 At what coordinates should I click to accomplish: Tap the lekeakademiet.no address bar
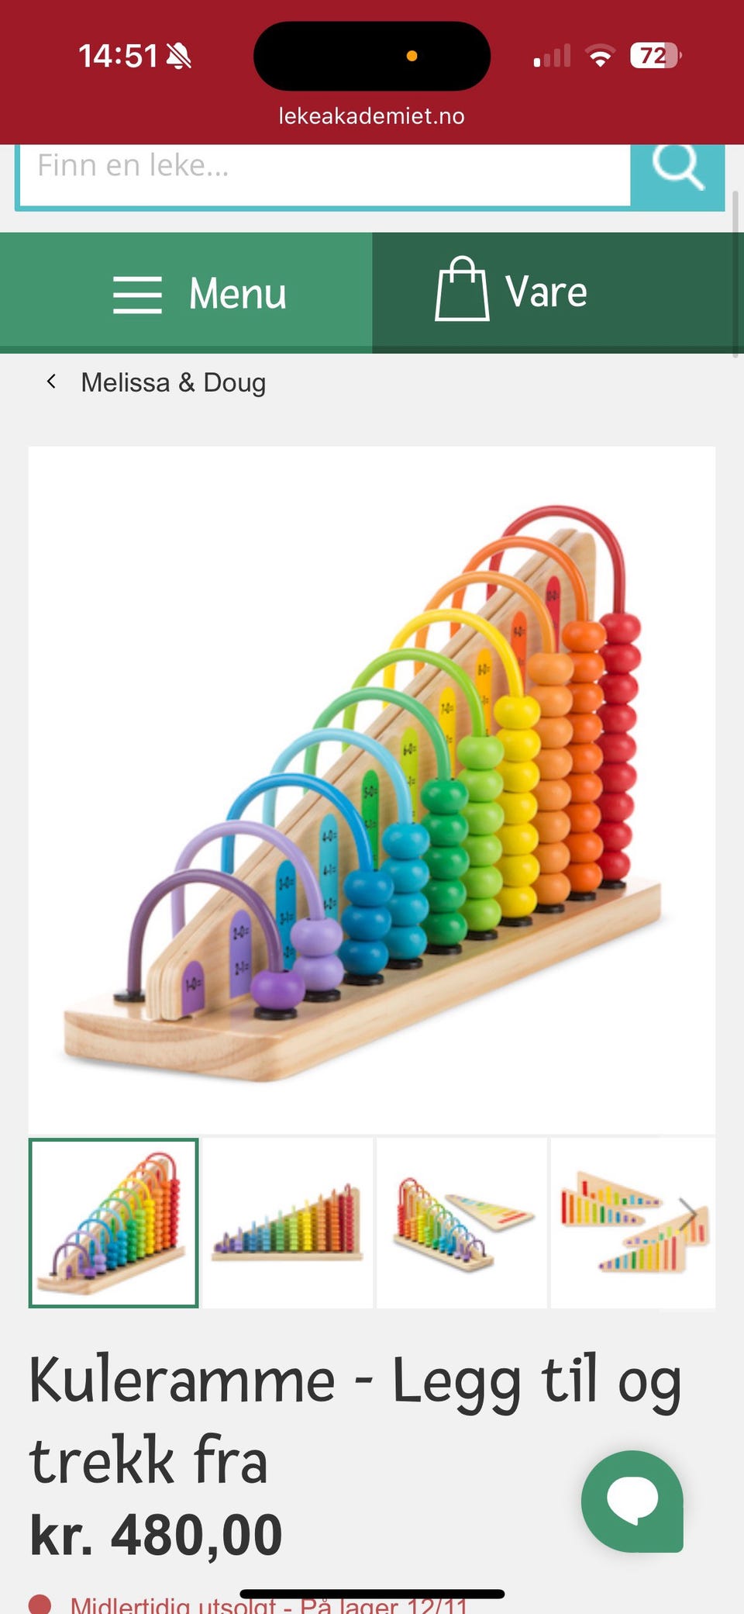[x=372, y=116]
